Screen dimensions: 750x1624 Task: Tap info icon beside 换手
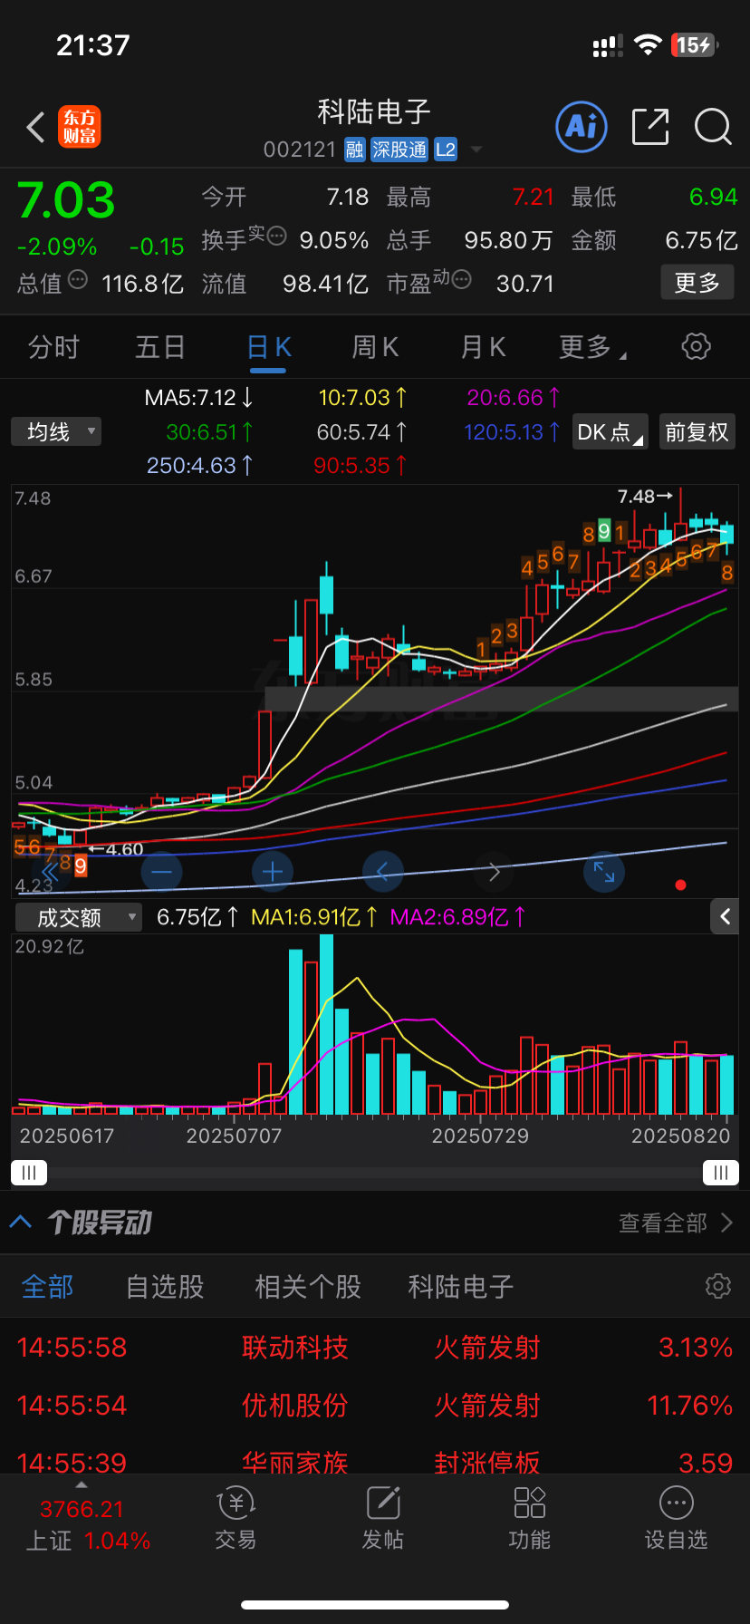[276, 237]
